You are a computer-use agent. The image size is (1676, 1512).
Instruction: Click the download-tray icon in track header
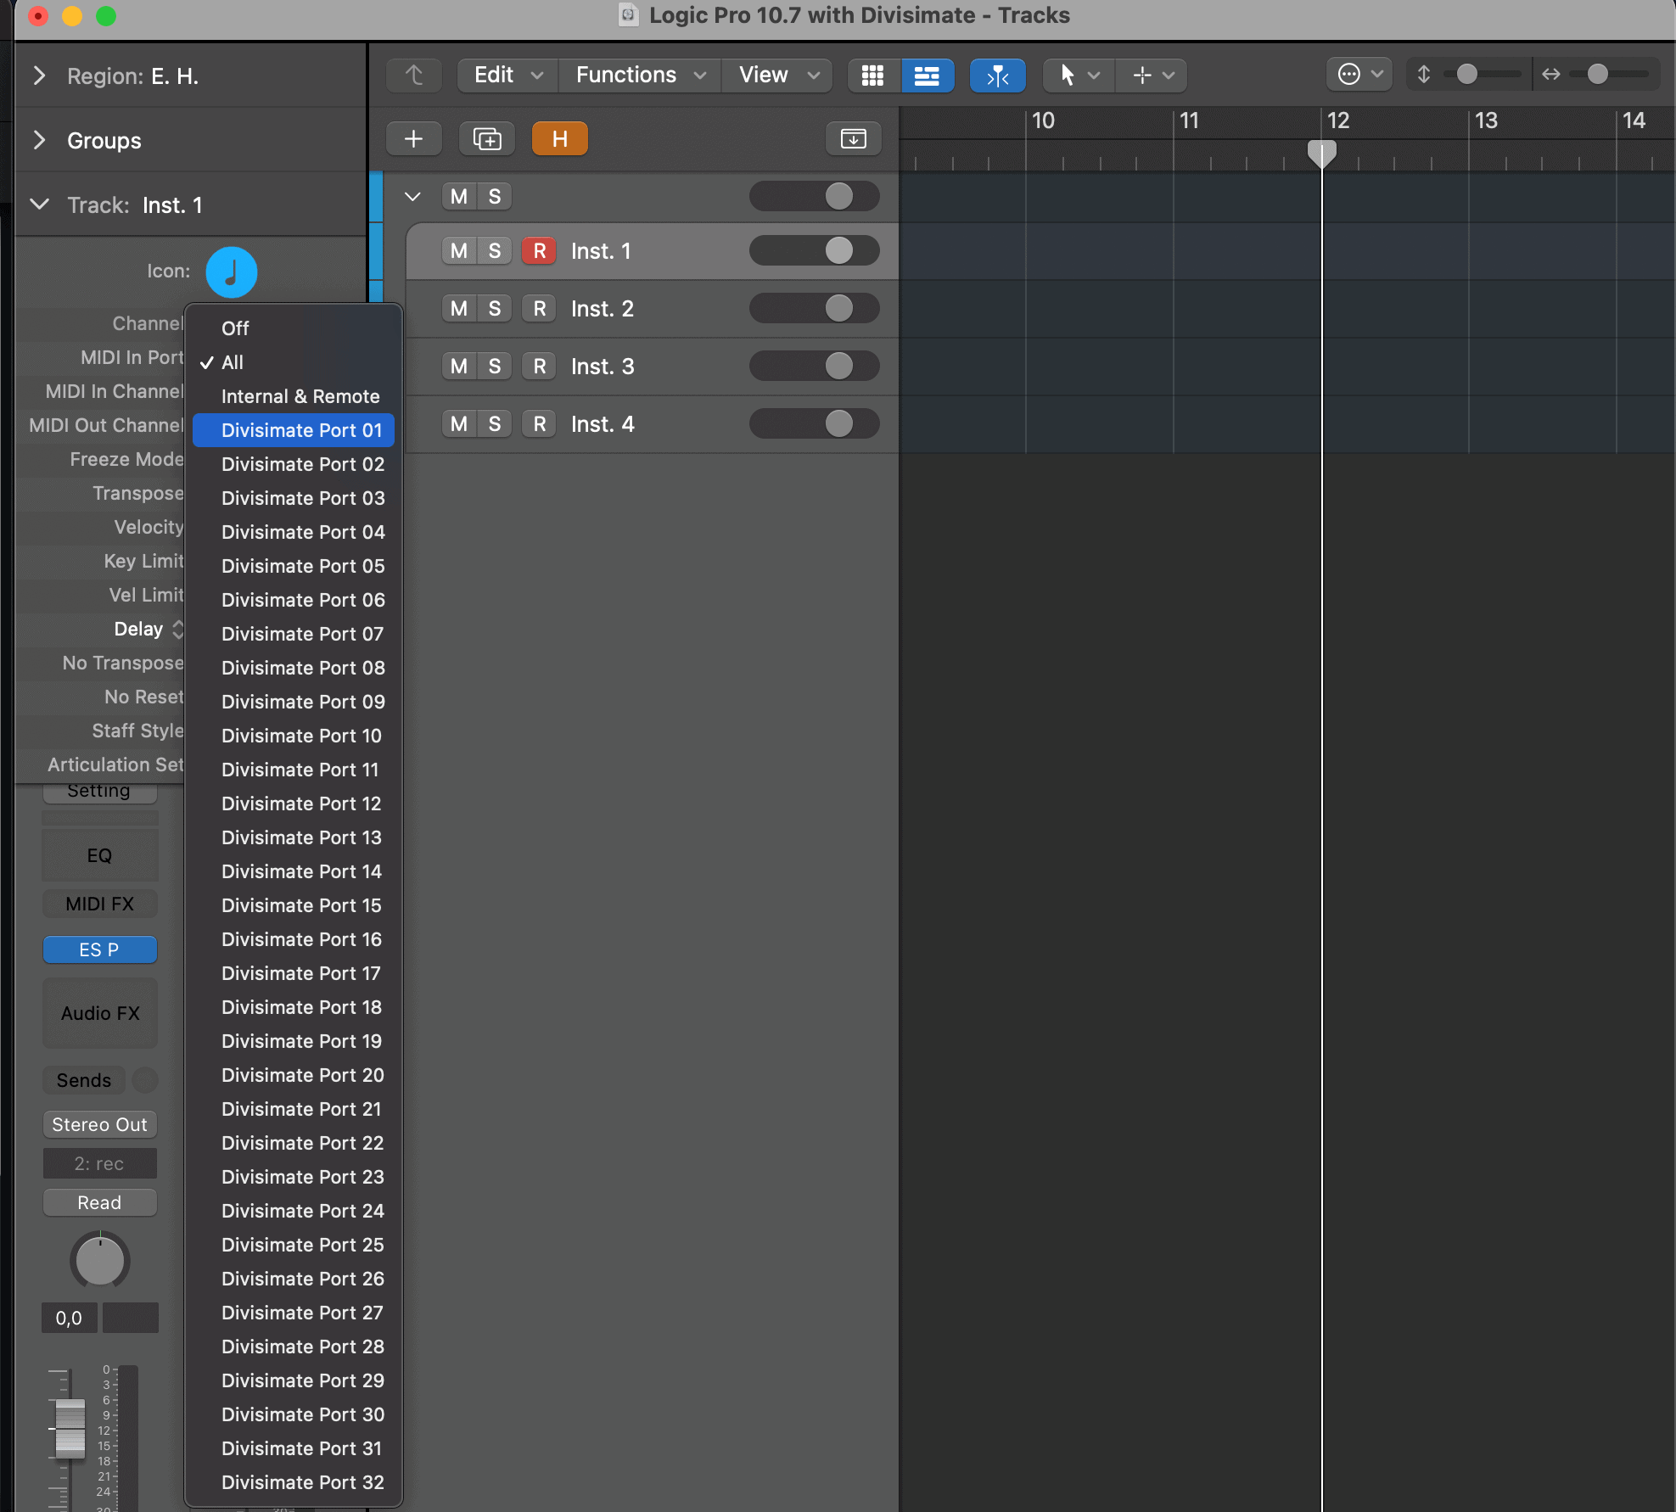click(x=853, y=139)
